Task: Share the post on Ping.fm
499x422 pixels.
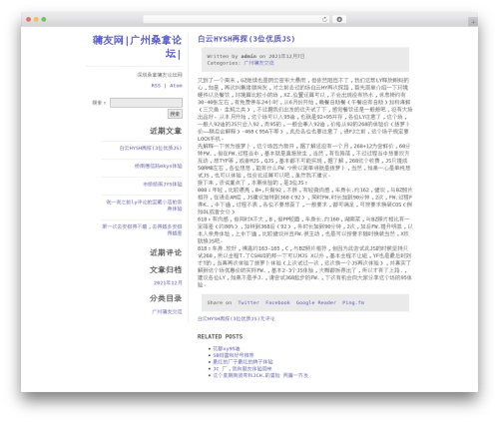Action: click(353, 302)
